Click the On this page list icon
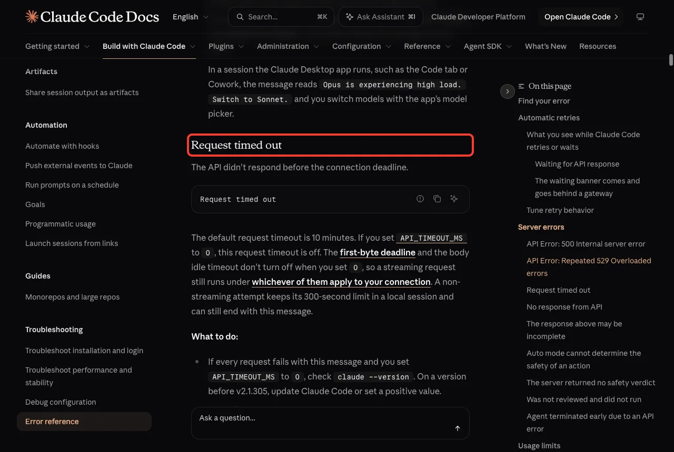 tap(521, 86)
